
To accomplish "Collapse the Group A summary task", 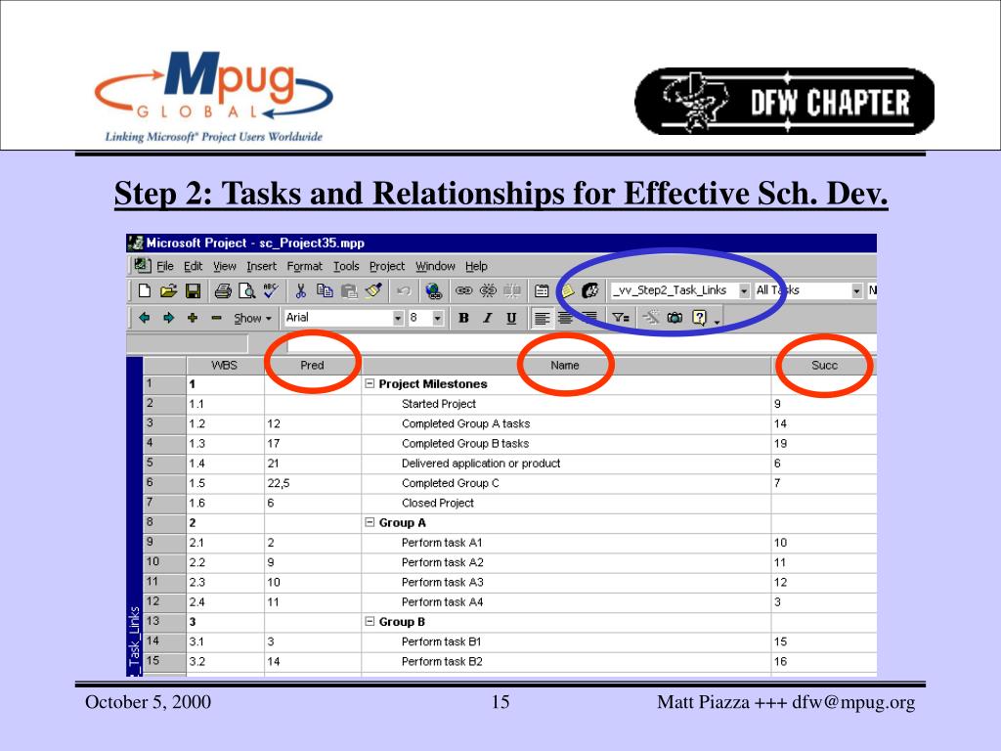I will tap(370, 522).
